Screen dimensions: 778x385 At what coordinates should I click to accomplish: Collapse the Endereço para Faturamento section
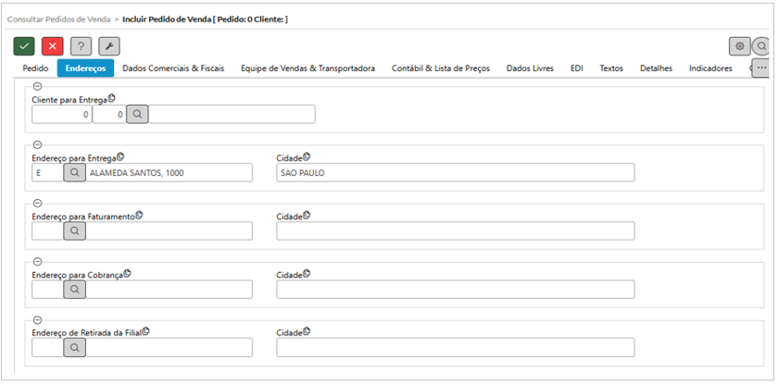(x=37, y=204)
